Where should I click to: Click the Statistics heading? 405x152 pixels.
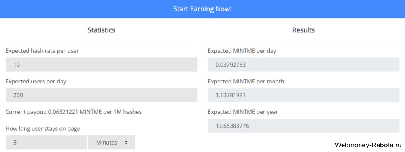(101, 30)
